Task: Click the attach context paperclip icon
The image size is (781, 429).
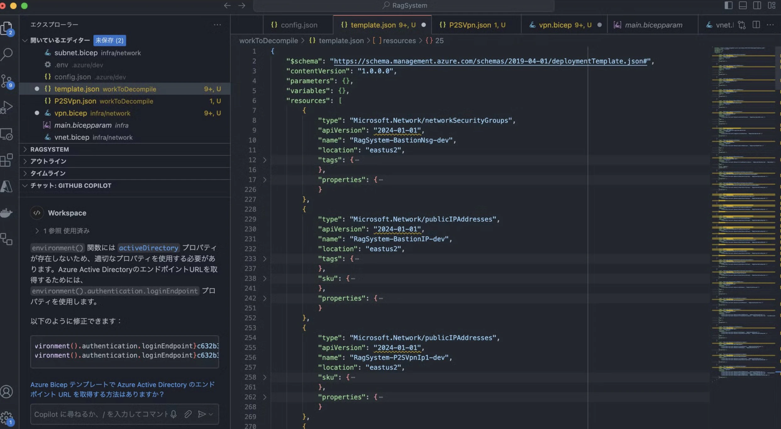Action: 188,414
